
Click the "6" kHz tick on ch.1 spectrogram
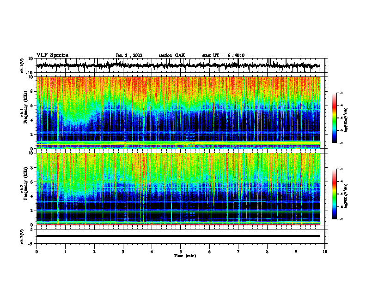(x=32, y=106)
